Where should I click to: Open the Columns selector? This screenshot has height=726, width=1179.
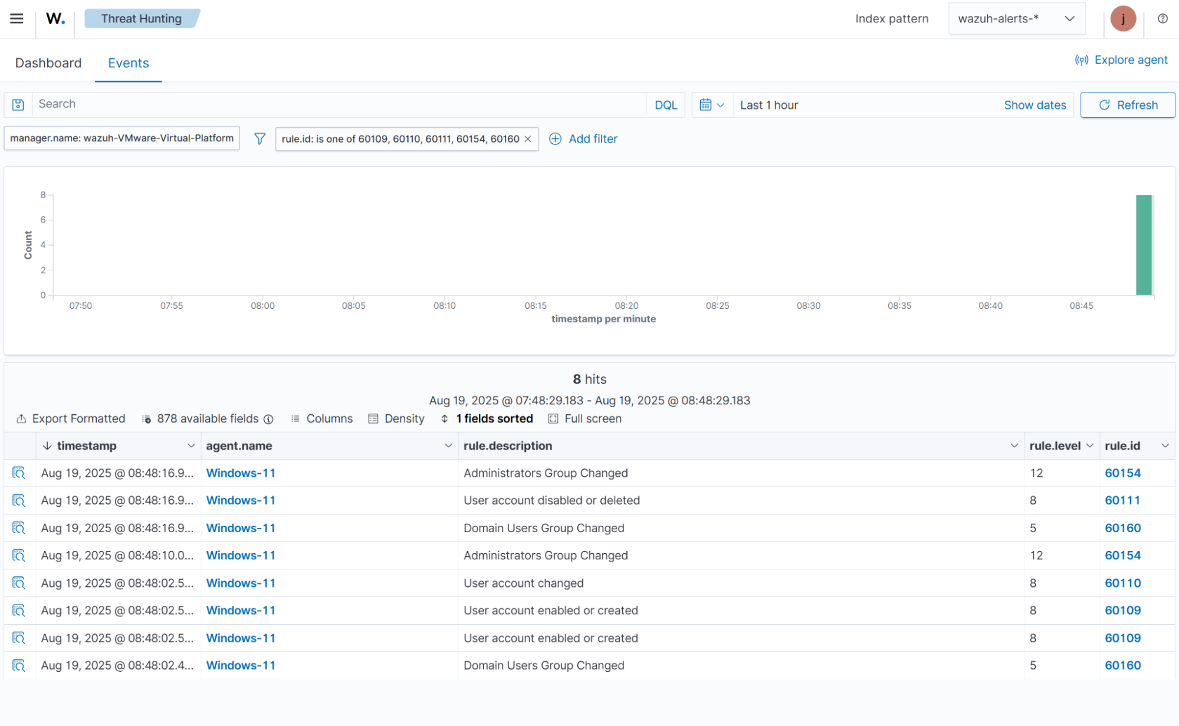[x=322, y=419]
